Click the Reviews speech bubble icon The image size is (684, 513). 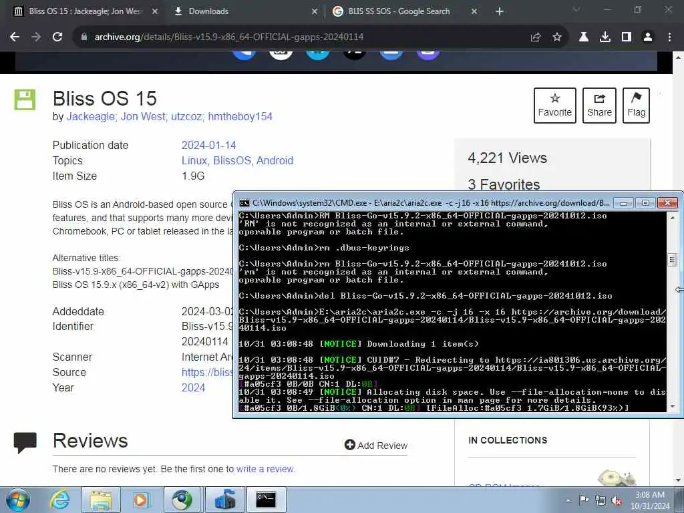pyautogui.click(x=25, y=442)
